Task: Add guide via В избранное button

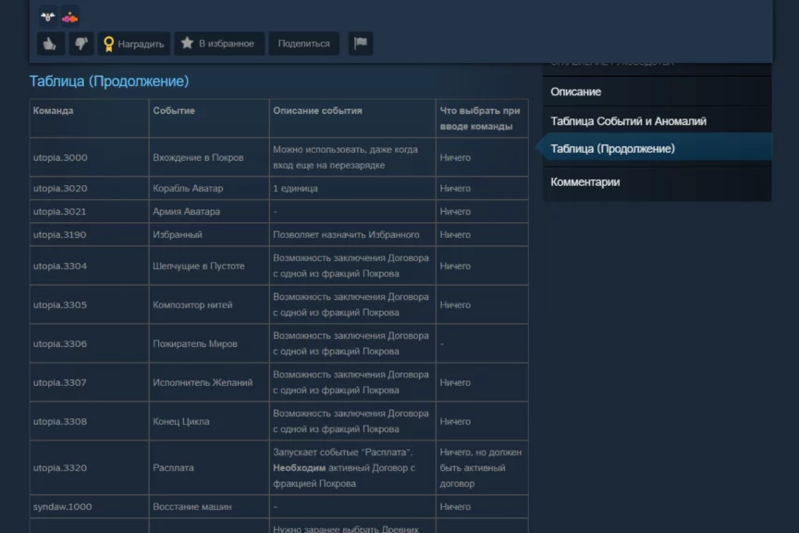Action: (218, 43)
